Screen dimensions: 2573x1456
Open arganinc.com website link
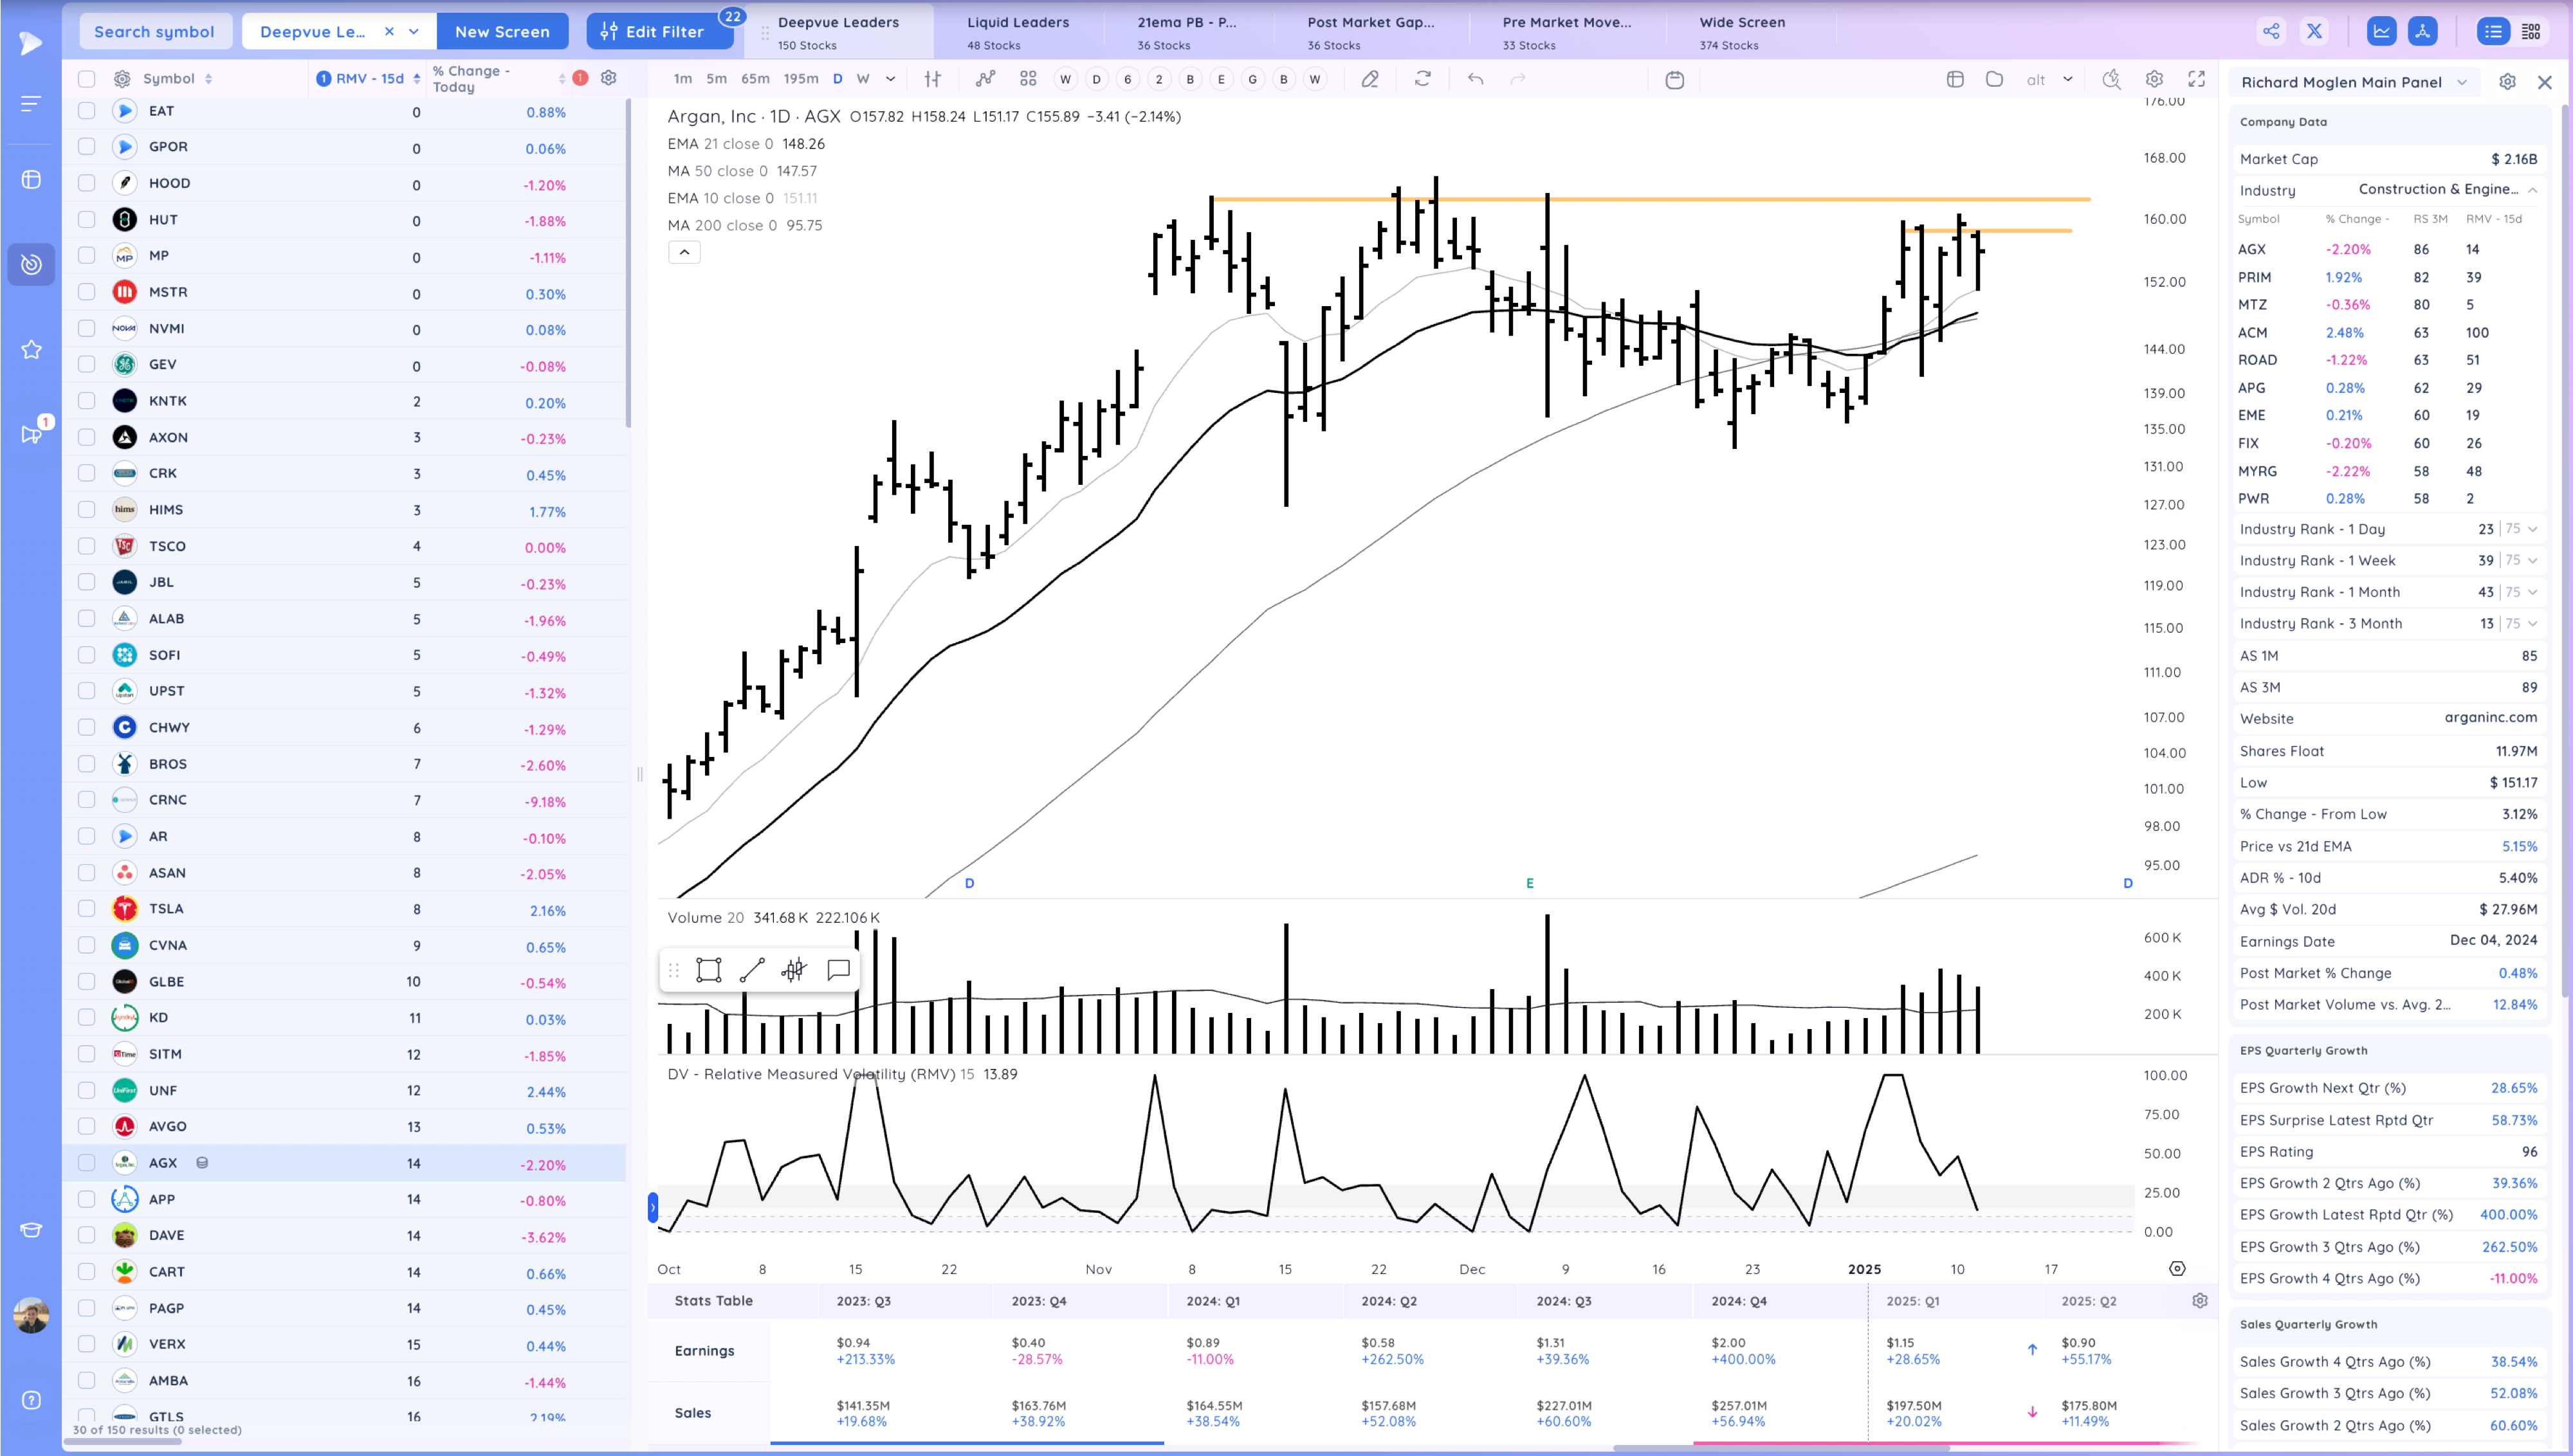point(2490,717)
